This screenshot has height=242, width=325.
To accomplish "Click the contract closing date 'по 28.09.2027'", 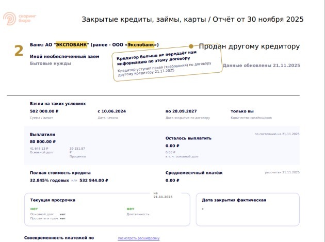I will (181, 111).
